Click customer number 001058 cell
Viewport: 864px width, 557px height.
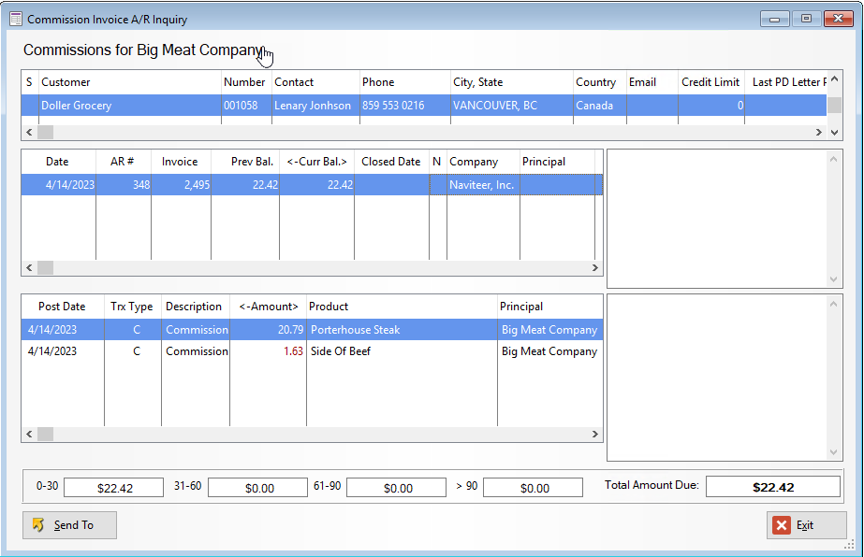246,105
